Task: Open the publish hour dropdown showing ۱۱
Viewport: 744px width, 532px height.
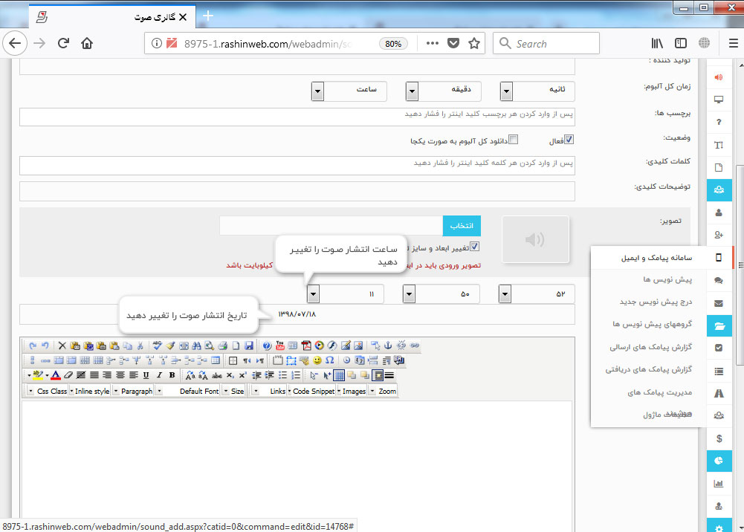Action: point(346,294)
